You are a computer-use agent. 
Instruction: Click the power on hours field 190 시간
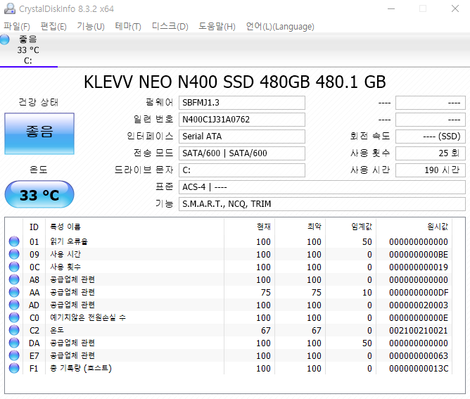pyautogui.click(x=431, y=170)
